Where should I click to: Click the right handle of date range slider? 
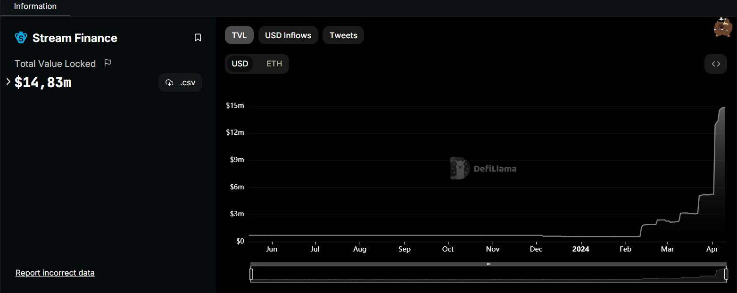(x=725, y=274)
